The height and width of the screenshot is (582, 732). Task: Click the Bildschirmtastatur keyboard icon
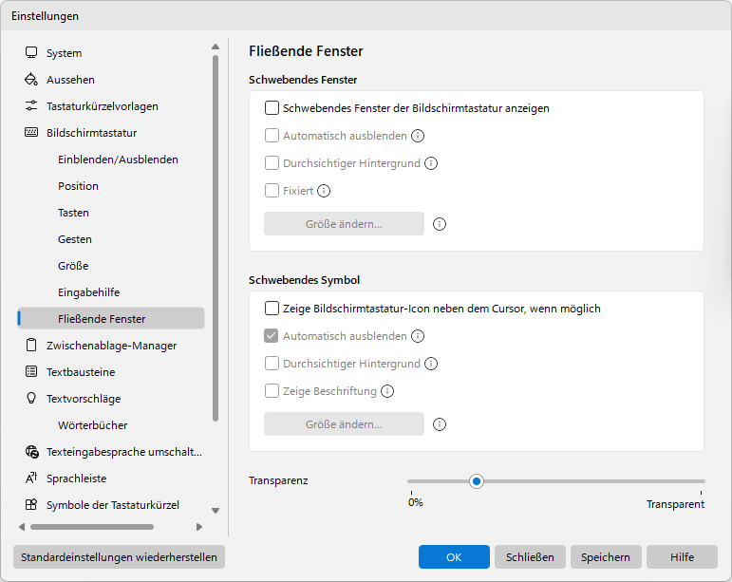point(31,133)
